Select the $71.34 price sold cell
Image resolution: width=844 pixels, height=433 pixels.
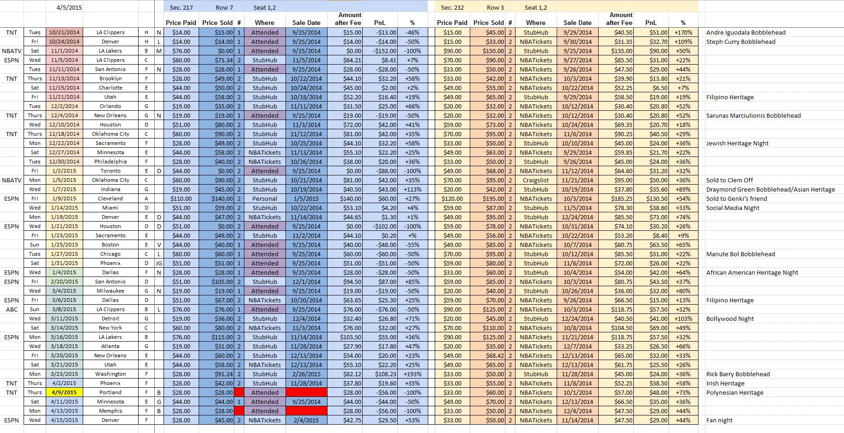tap(217, 60)
